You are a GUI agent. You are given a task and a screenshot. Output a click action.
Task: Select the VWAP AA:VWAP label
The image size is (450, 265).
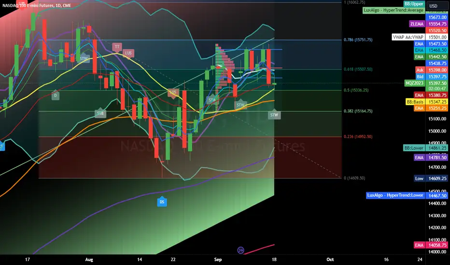click(408, 37)
